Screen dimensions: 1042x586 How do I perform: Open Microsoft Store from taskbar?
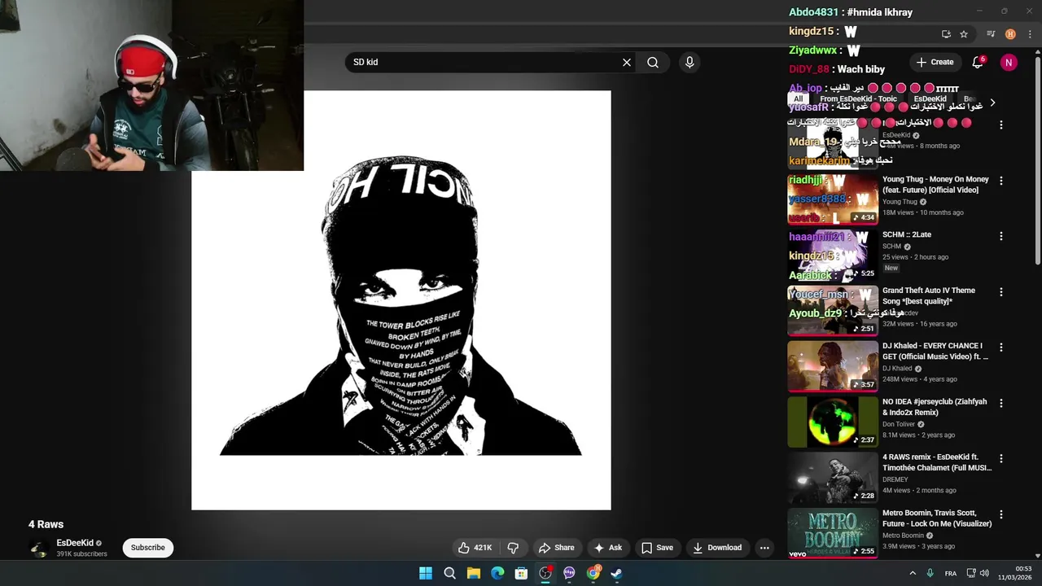521,573
